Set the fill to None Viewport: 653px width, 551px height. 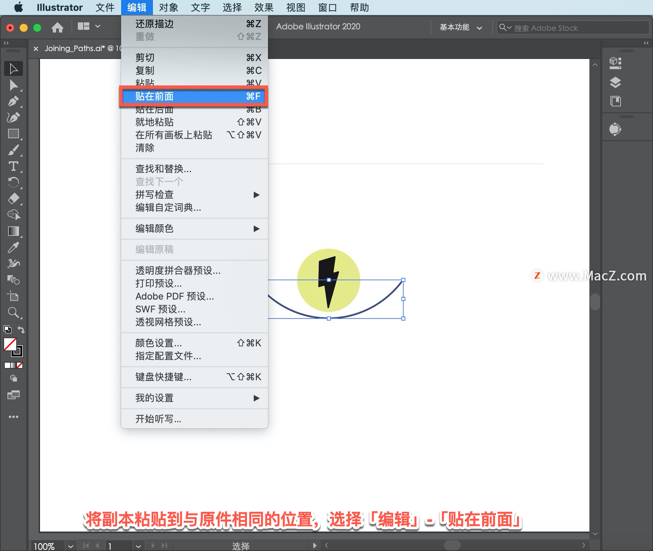20,365
